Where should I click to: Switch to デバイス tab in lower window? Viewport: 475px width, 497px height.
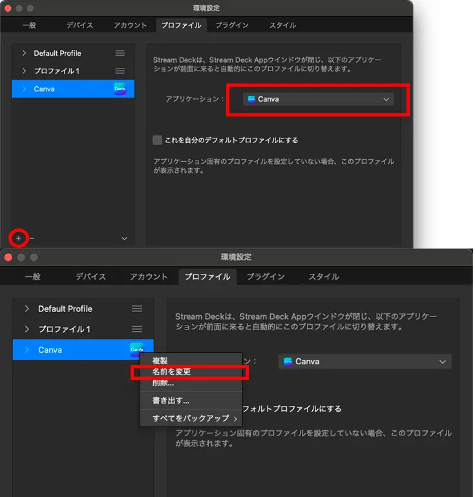90,277
